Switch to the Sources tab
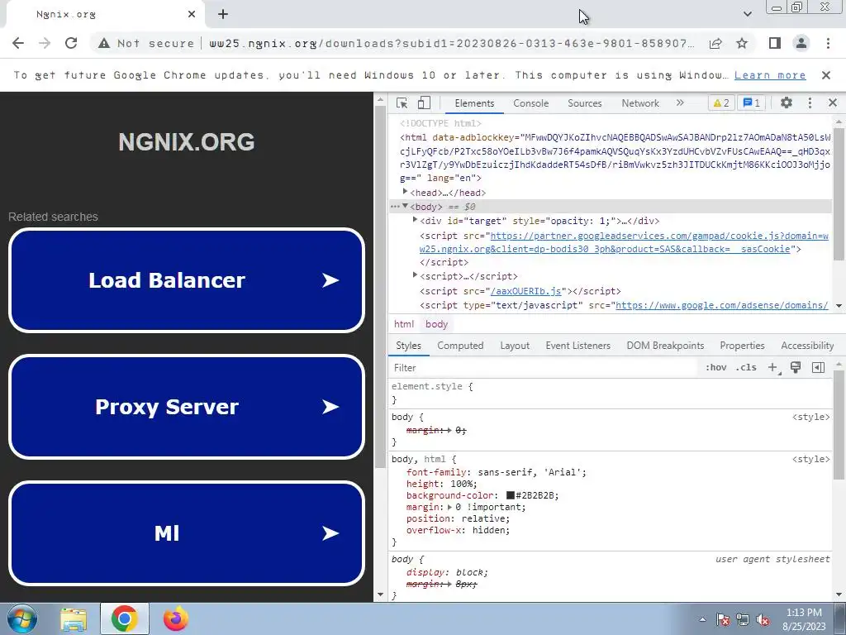Screen dimensions: 846x635 tap(584, 103)
